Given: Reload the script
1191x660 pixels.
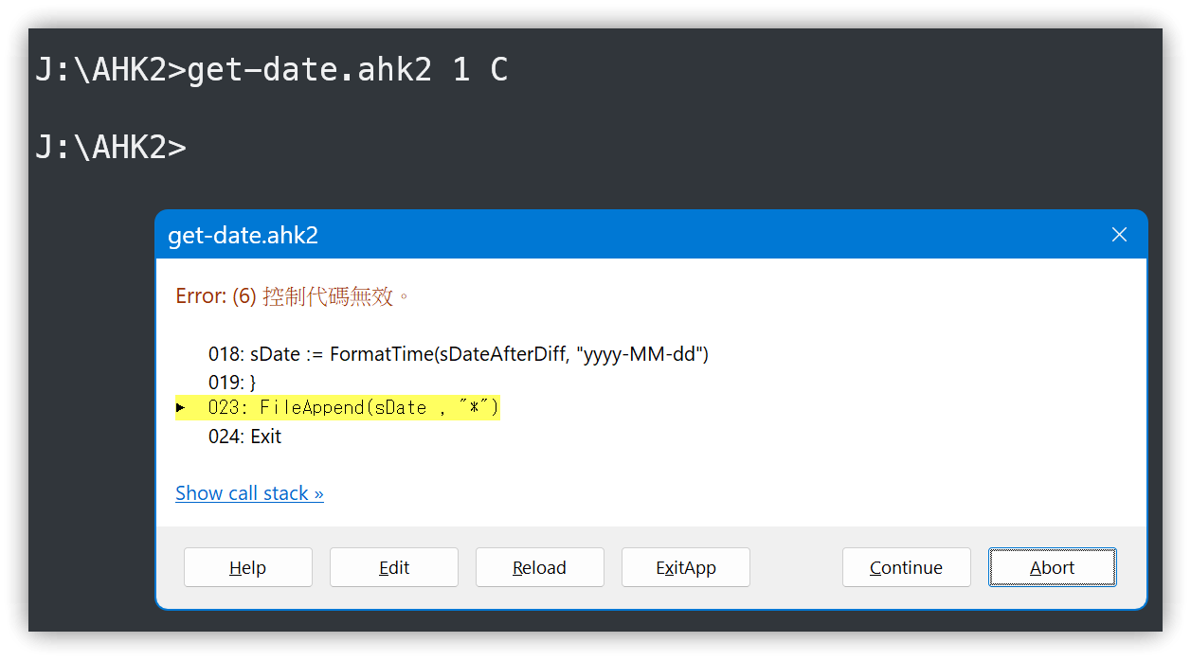Looking at the screenshot, I should pyautogui.click(x=539, y=567).
